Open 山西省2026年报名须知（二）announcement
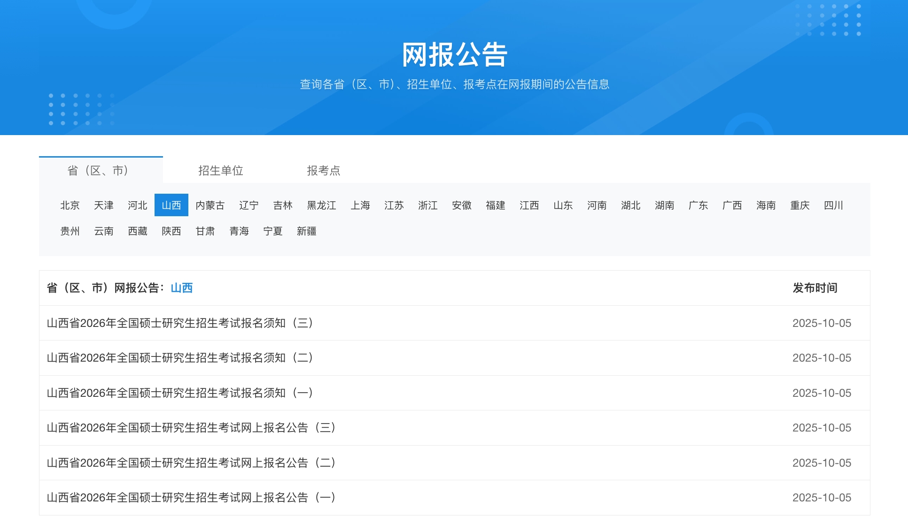Screen dimensions: 908x530 (x=180, y=358)
